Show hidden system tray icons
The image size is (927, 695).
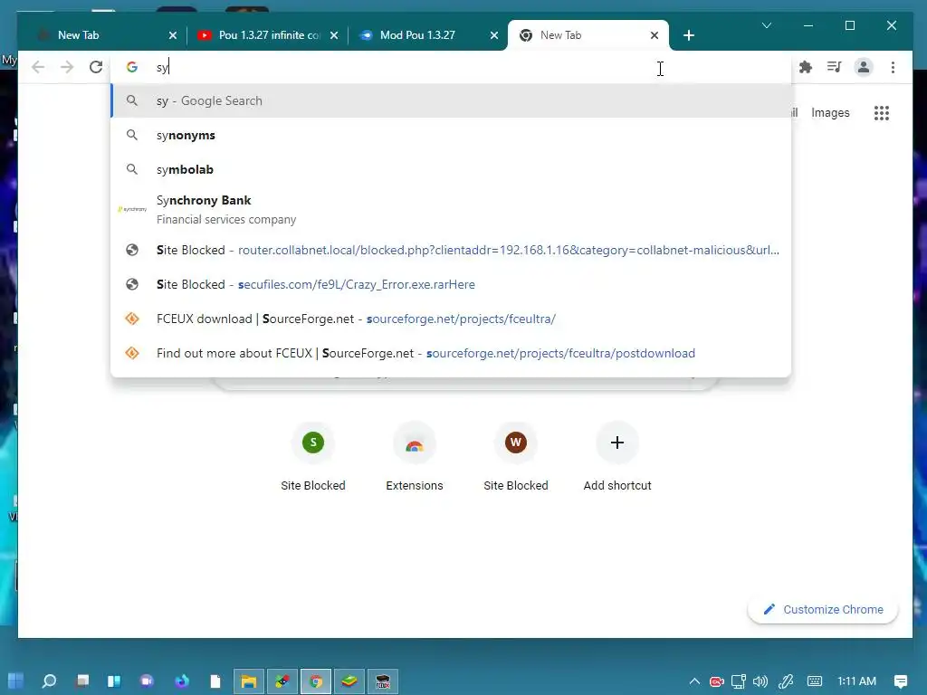694,681
